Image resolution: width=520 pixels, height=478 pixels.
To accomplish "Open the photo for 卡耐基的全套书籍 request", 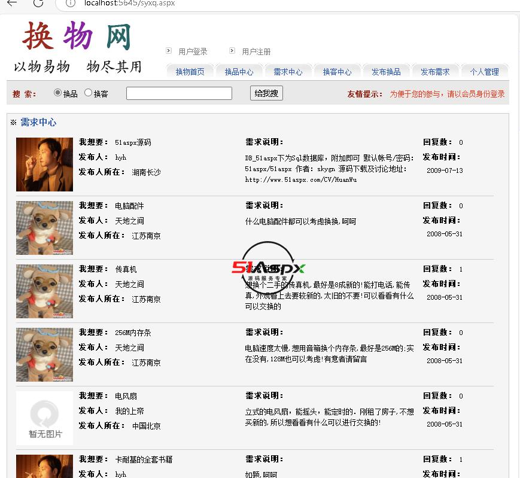I will (44, 467).
